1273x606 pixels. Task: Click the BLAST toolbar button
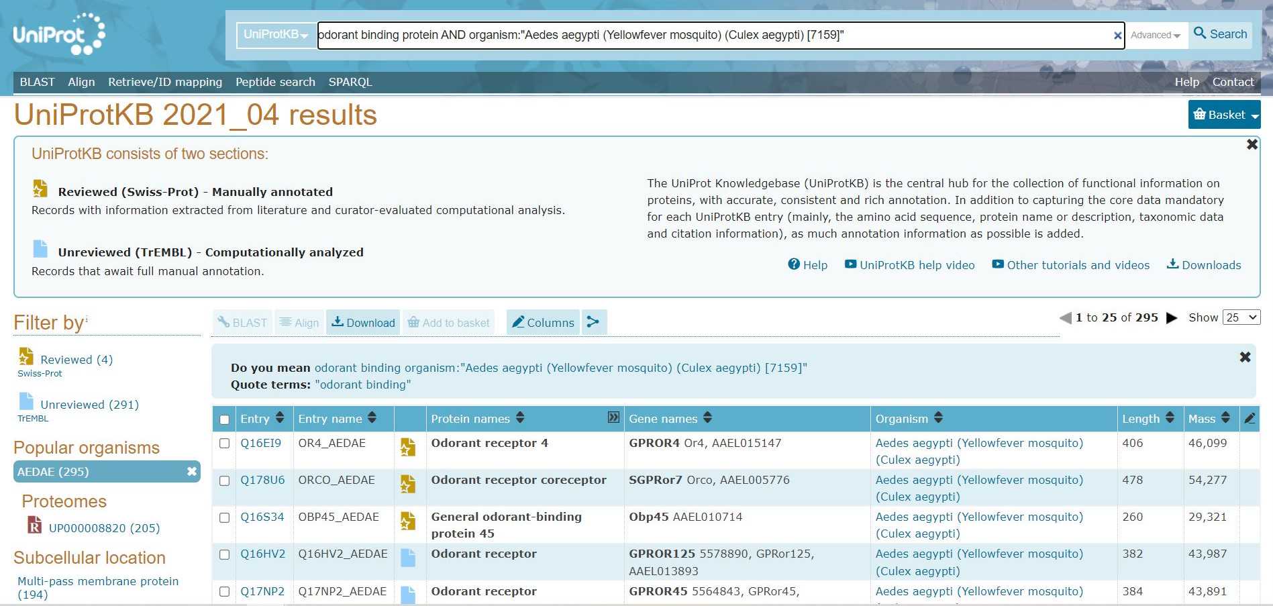pos(242,323)
